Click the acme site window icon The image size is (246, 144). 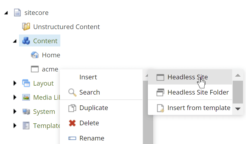click(35, 69)
